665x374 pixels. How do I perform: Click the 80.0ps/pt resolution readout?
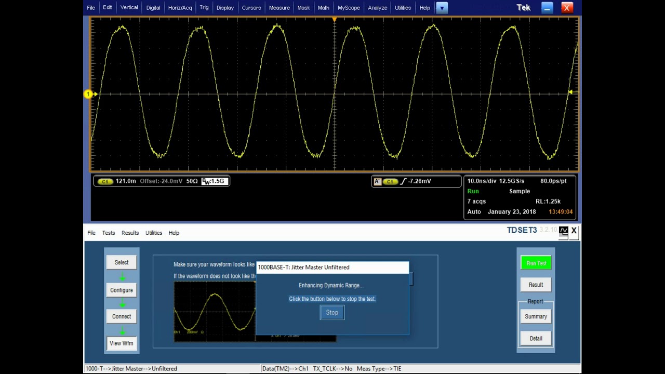(554, 181)
